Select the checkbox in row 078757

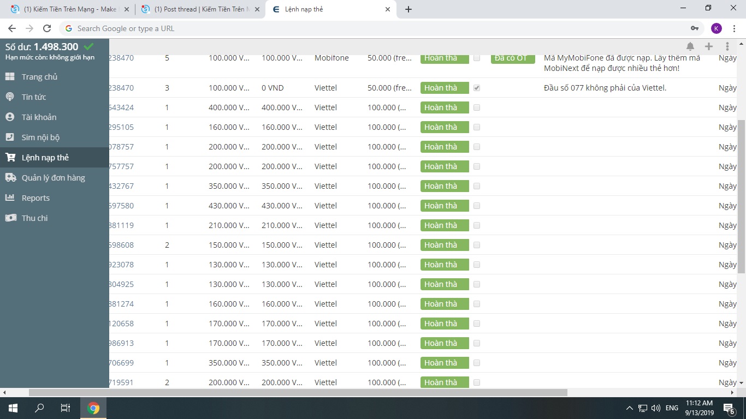[x=477, y=147]
